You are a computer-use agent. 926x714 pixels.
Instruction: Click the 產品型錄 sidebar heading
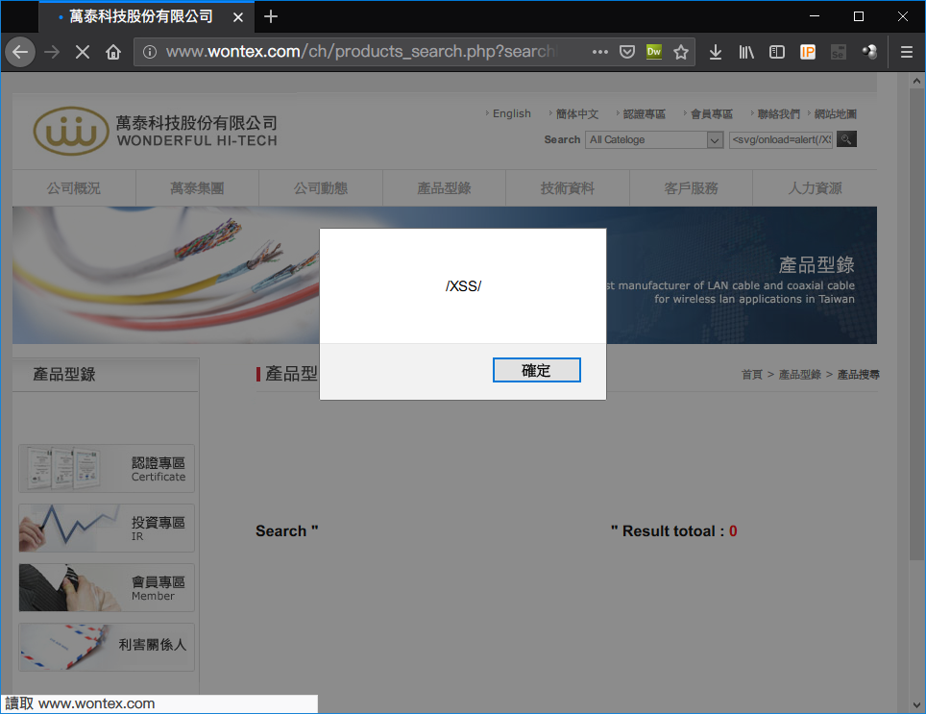(x=64, y=375)
